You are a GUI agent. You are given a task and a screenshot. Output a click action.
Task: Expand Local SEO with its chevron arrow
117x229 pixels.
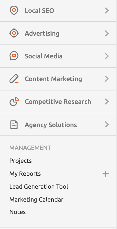(x=107, y=11)
